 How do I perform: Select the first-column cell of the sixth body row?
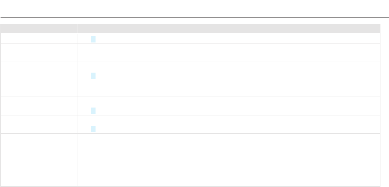coord(39,143)
